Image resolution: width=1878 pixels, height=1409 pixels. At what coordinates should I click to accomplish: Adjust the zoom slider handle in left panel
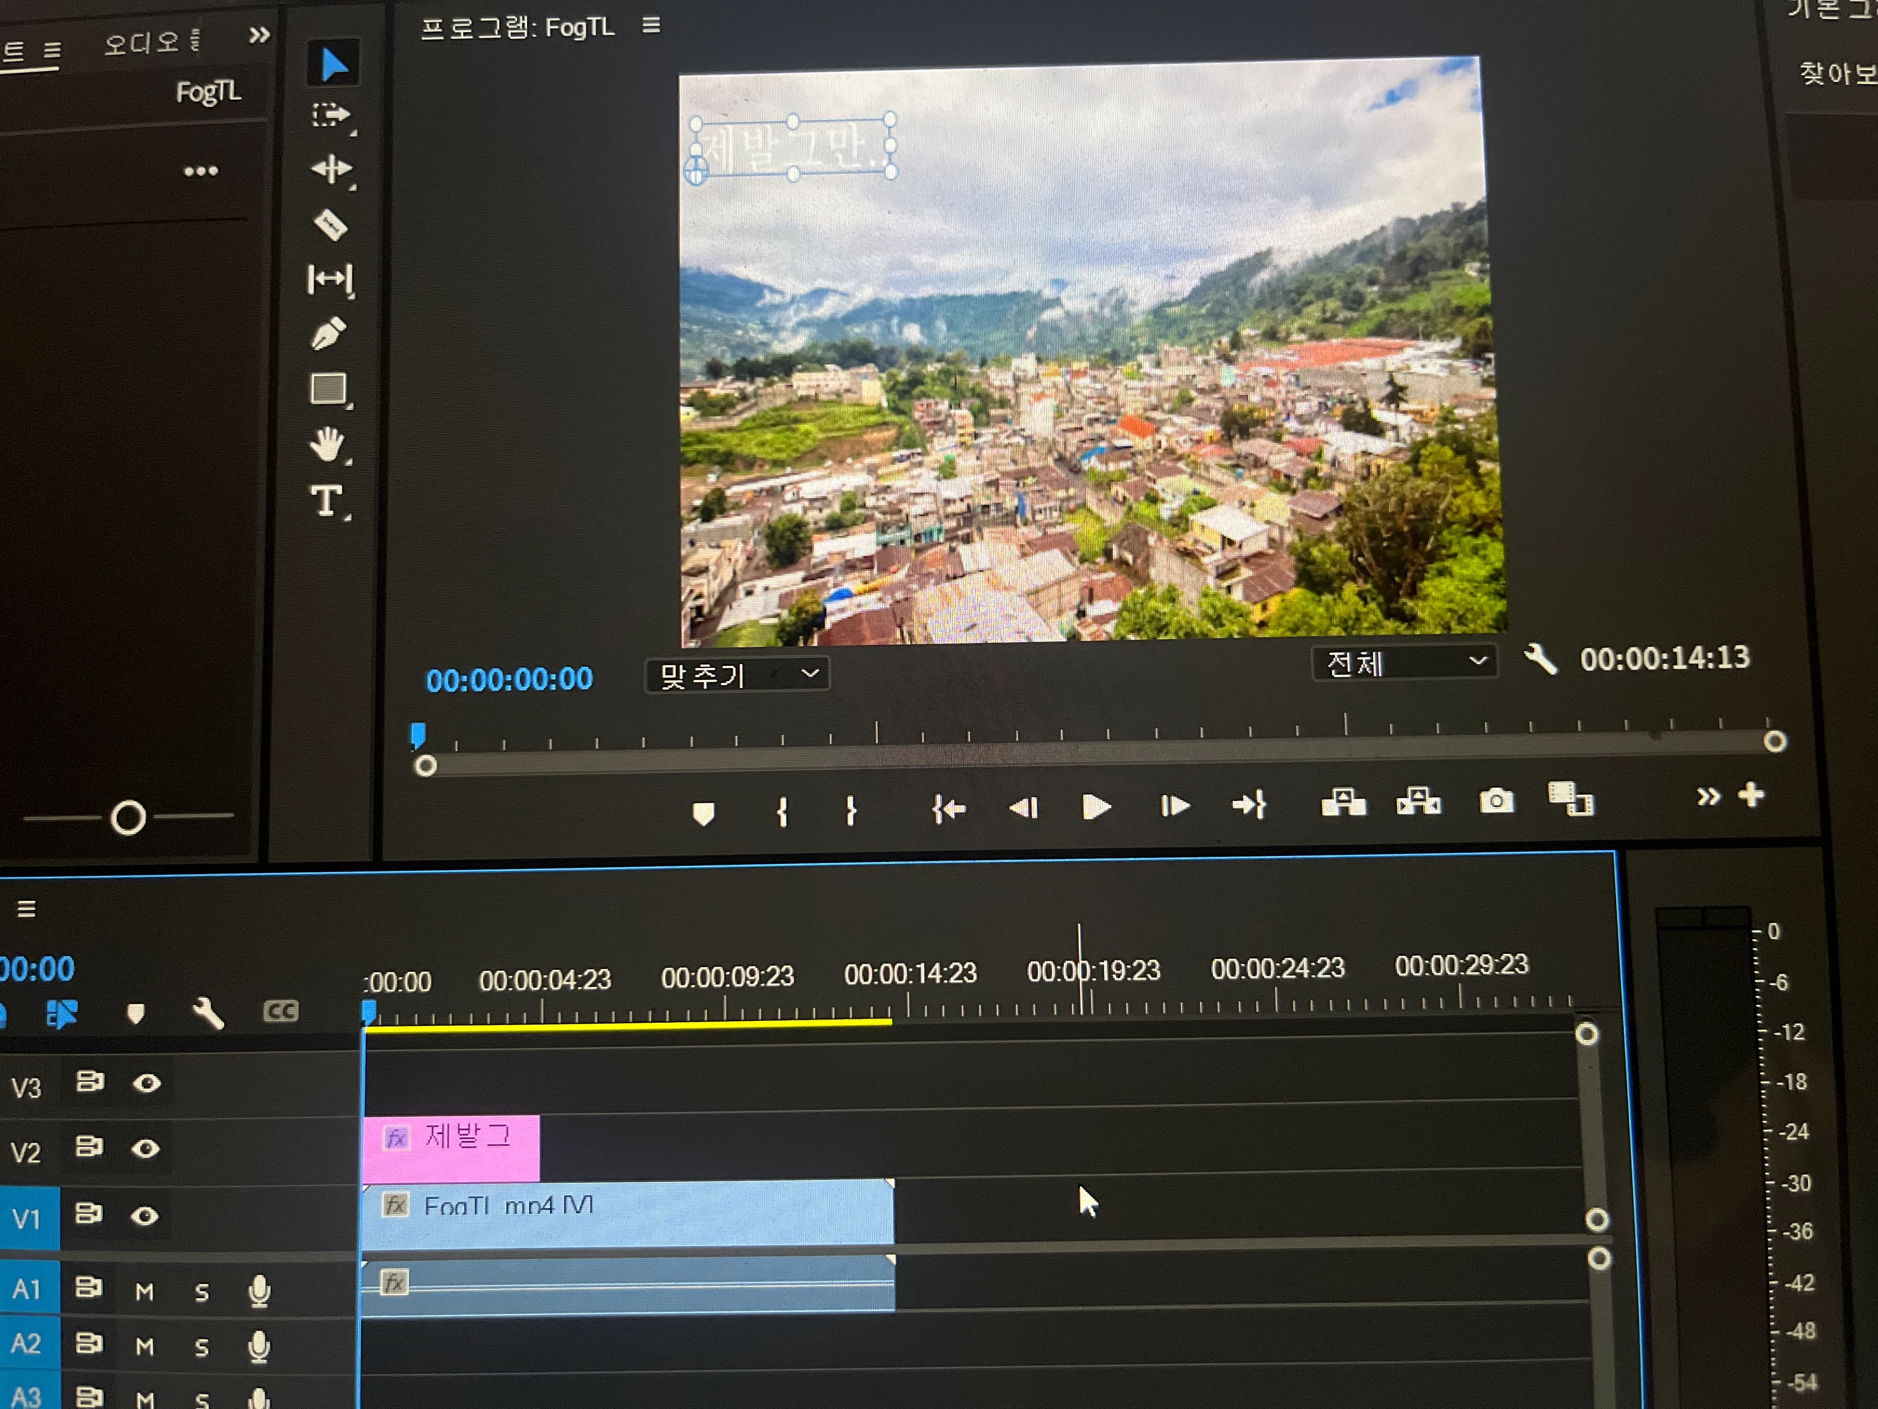(x=128, y=818)
